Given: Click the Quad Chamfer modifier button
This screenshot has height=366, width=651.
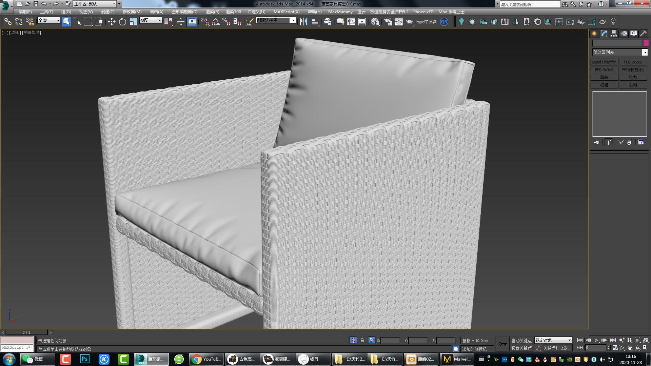Looking at the screenshot, I should coord(604,62).
